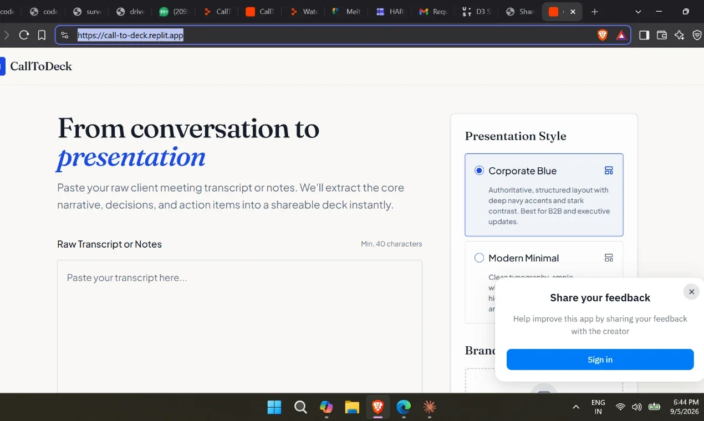Click the bookmark icon in the toolbar
704x421 pixels.
[x=42, y=35]
